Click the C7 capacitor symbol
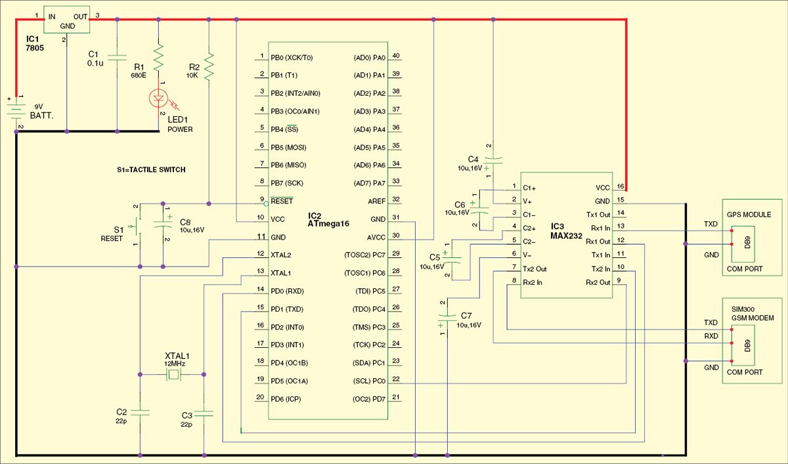 pyautogui.click(x=447, y=318)
